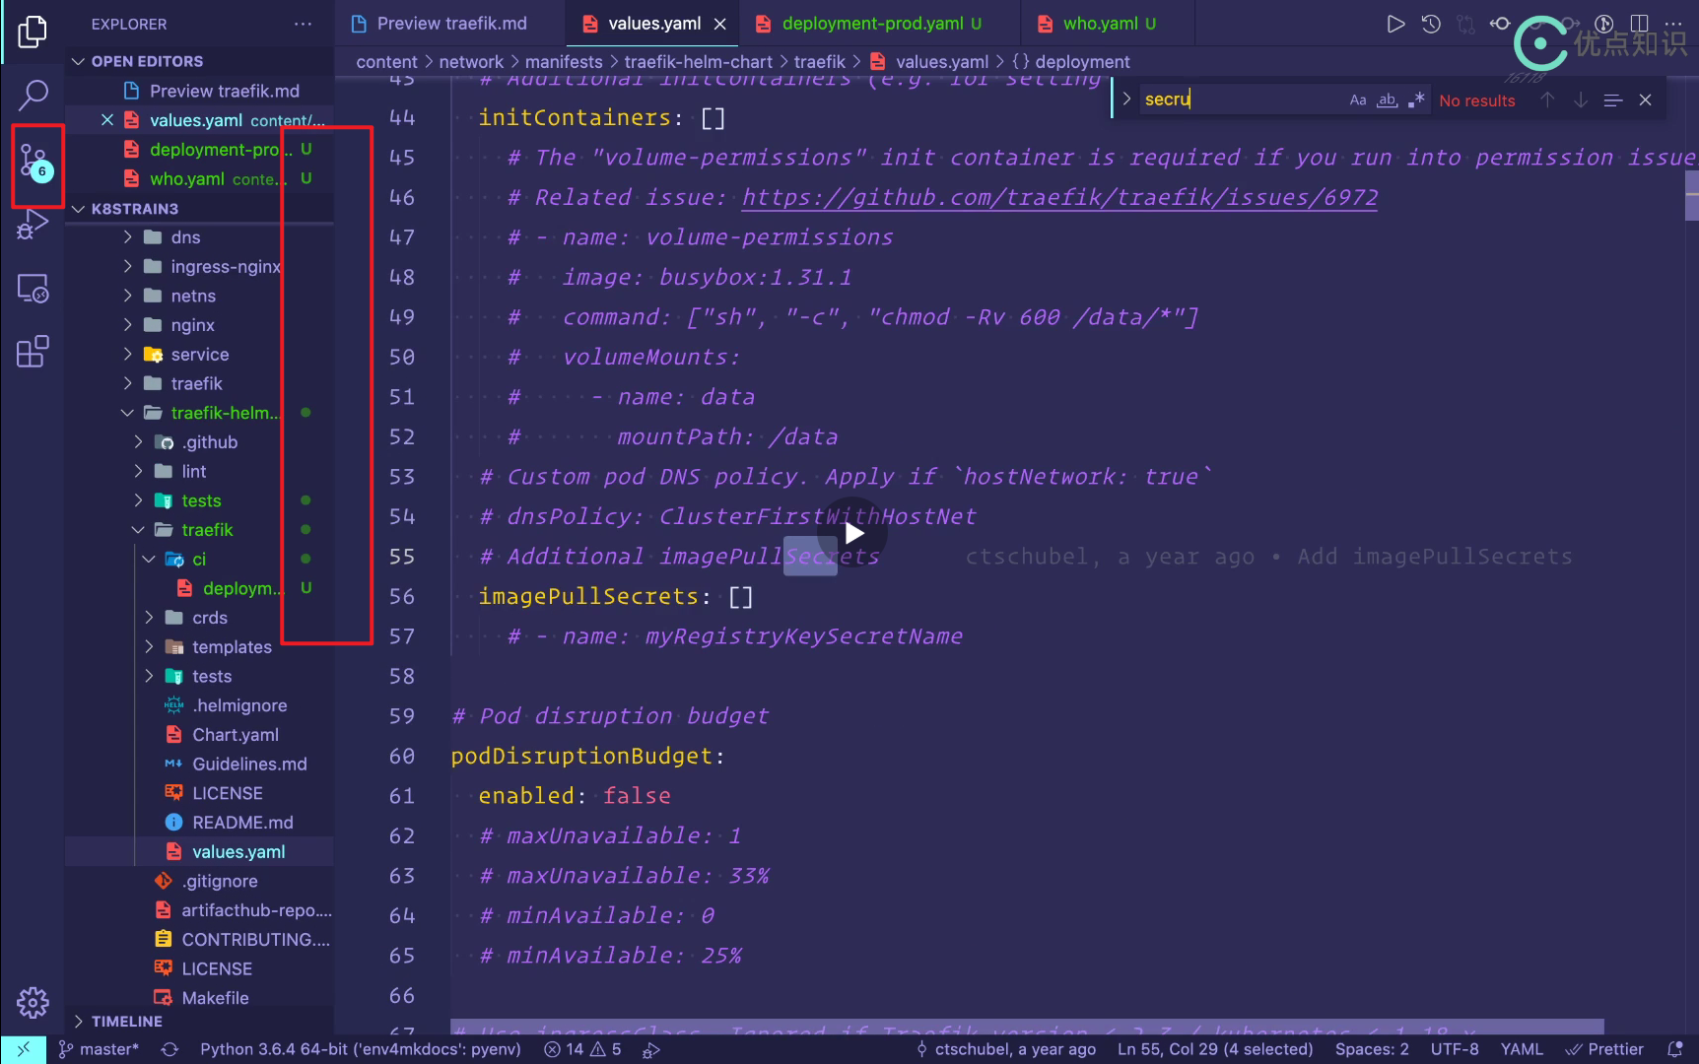The width and height of the screenshot is (1699, 1064).
Task: Click the master branch in status bar
Action: click(x=99, y=1049)
